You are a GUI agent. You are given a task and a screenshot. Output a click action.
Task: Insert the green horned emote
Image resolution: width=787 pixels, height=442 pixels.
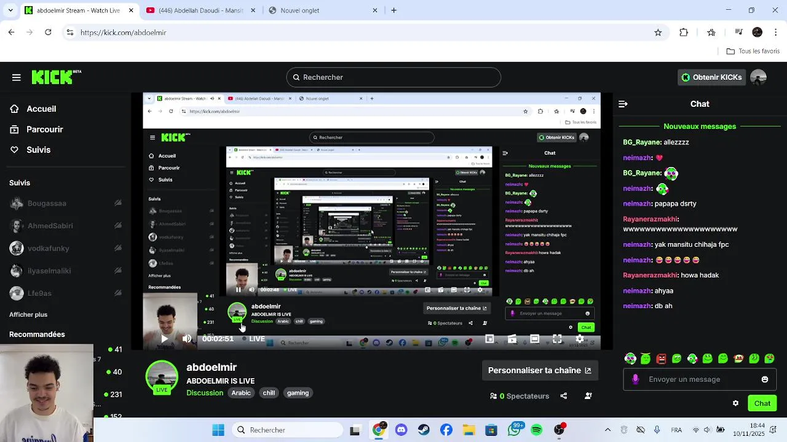click(x=646, y=359)
